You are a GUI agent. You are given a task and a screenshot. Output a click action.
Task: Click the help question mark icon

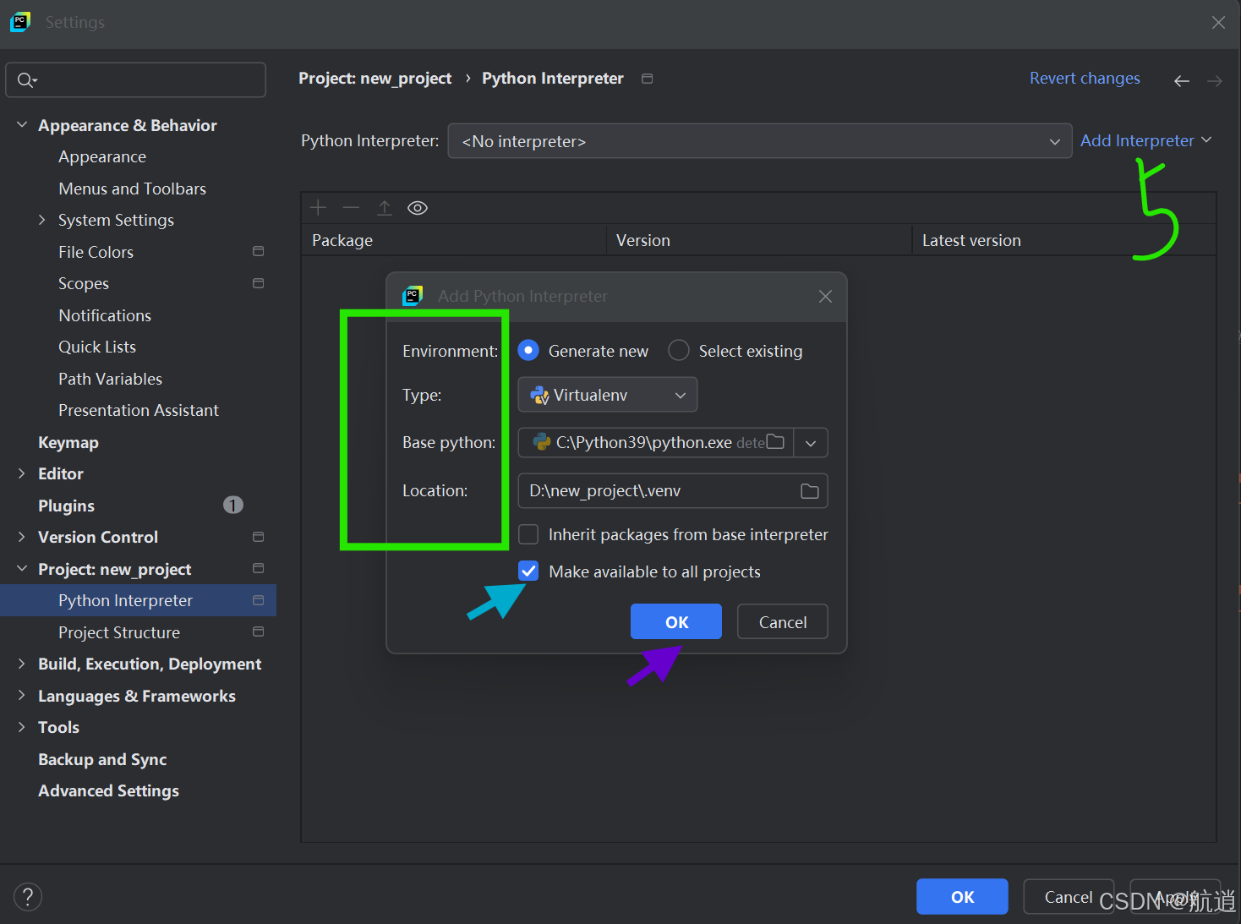28,897
